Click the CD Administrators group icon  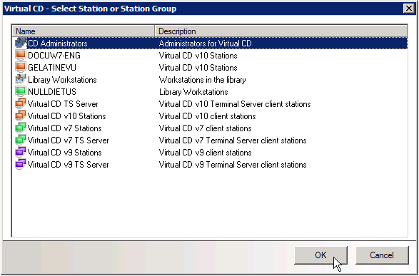[21, 44]
